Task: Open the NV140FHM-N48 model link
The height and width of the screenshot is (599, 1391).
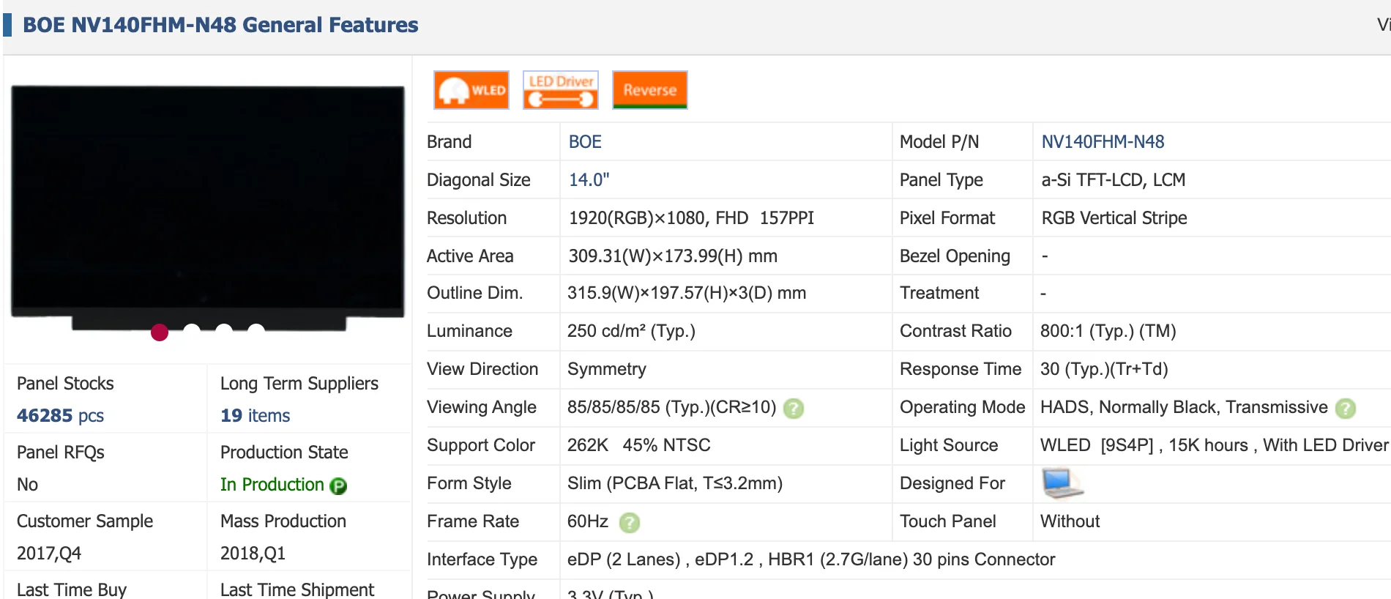Action: [1103, 142]
